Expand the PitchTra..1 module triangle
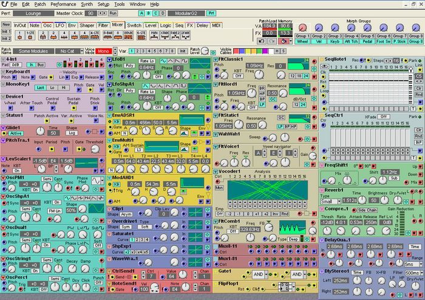 [3, 140]
